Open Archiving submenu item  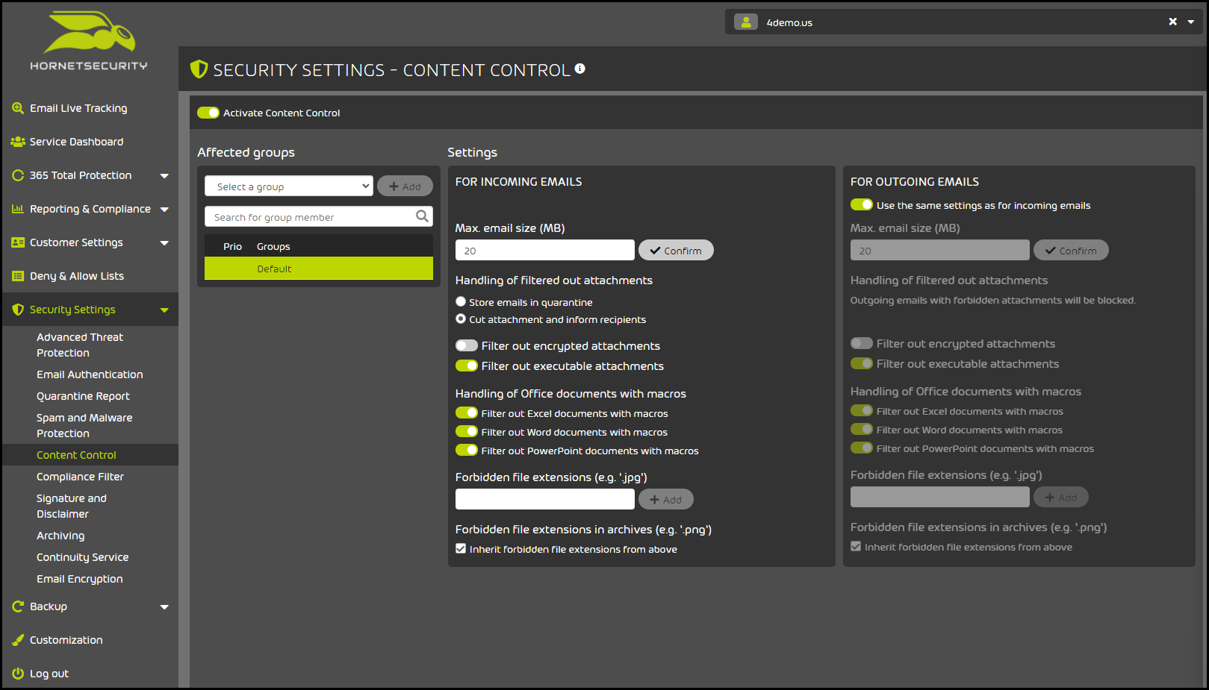(60, 536)
